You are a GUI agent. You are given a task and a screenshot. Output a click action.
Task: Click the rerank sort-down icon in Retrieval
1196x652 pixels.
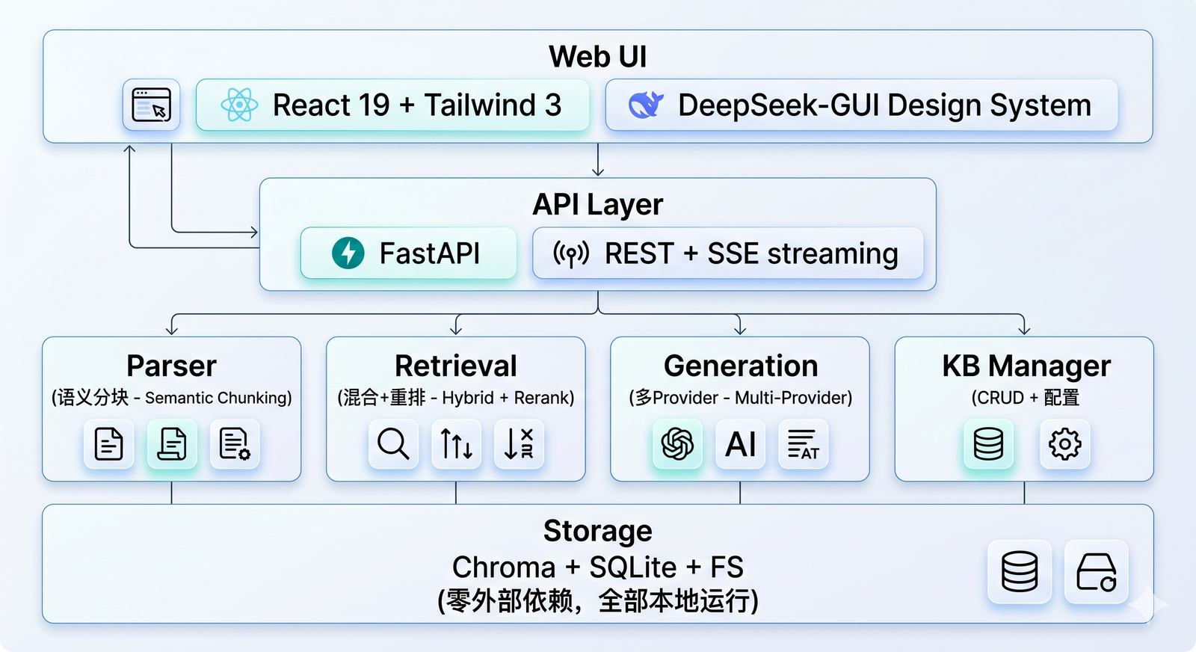coord(519,444)
